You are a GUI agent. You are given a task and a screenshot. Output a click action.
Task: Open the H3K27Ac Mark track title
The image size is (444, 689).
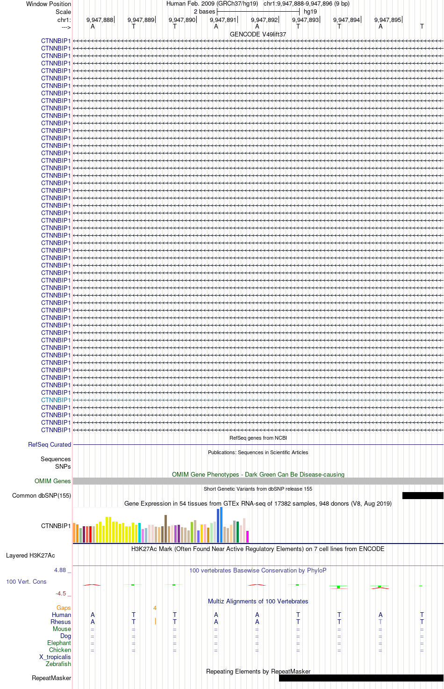point(258,549)
